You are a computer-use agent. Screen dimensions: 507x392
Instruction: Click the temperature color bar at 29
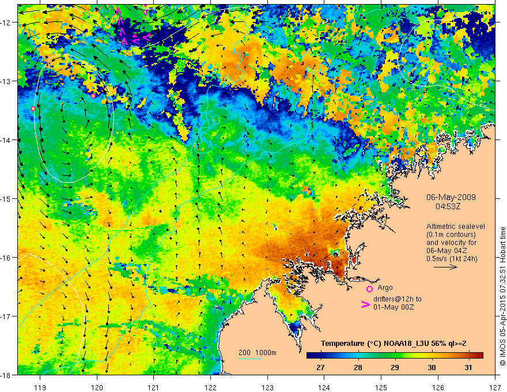[x=395, y=356]
